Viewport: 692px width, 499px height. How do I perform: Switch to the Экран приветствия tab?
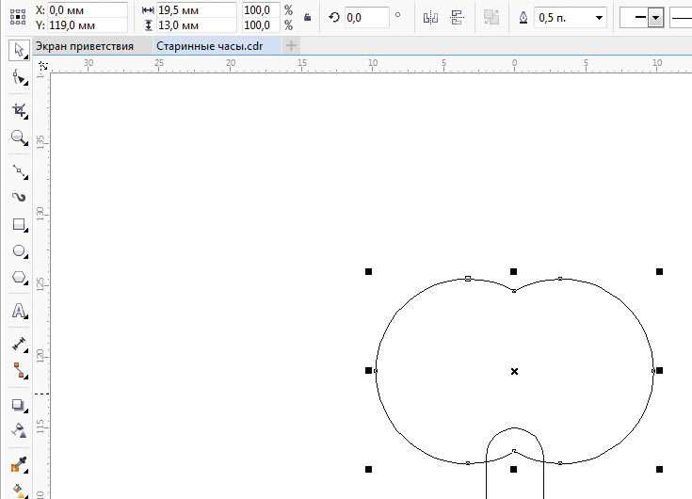[x=85, y=46]
